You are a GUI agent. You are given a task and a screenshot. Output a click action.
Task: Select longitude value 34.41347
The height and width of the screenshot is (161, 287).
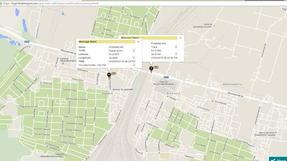(x=156, y=54)
